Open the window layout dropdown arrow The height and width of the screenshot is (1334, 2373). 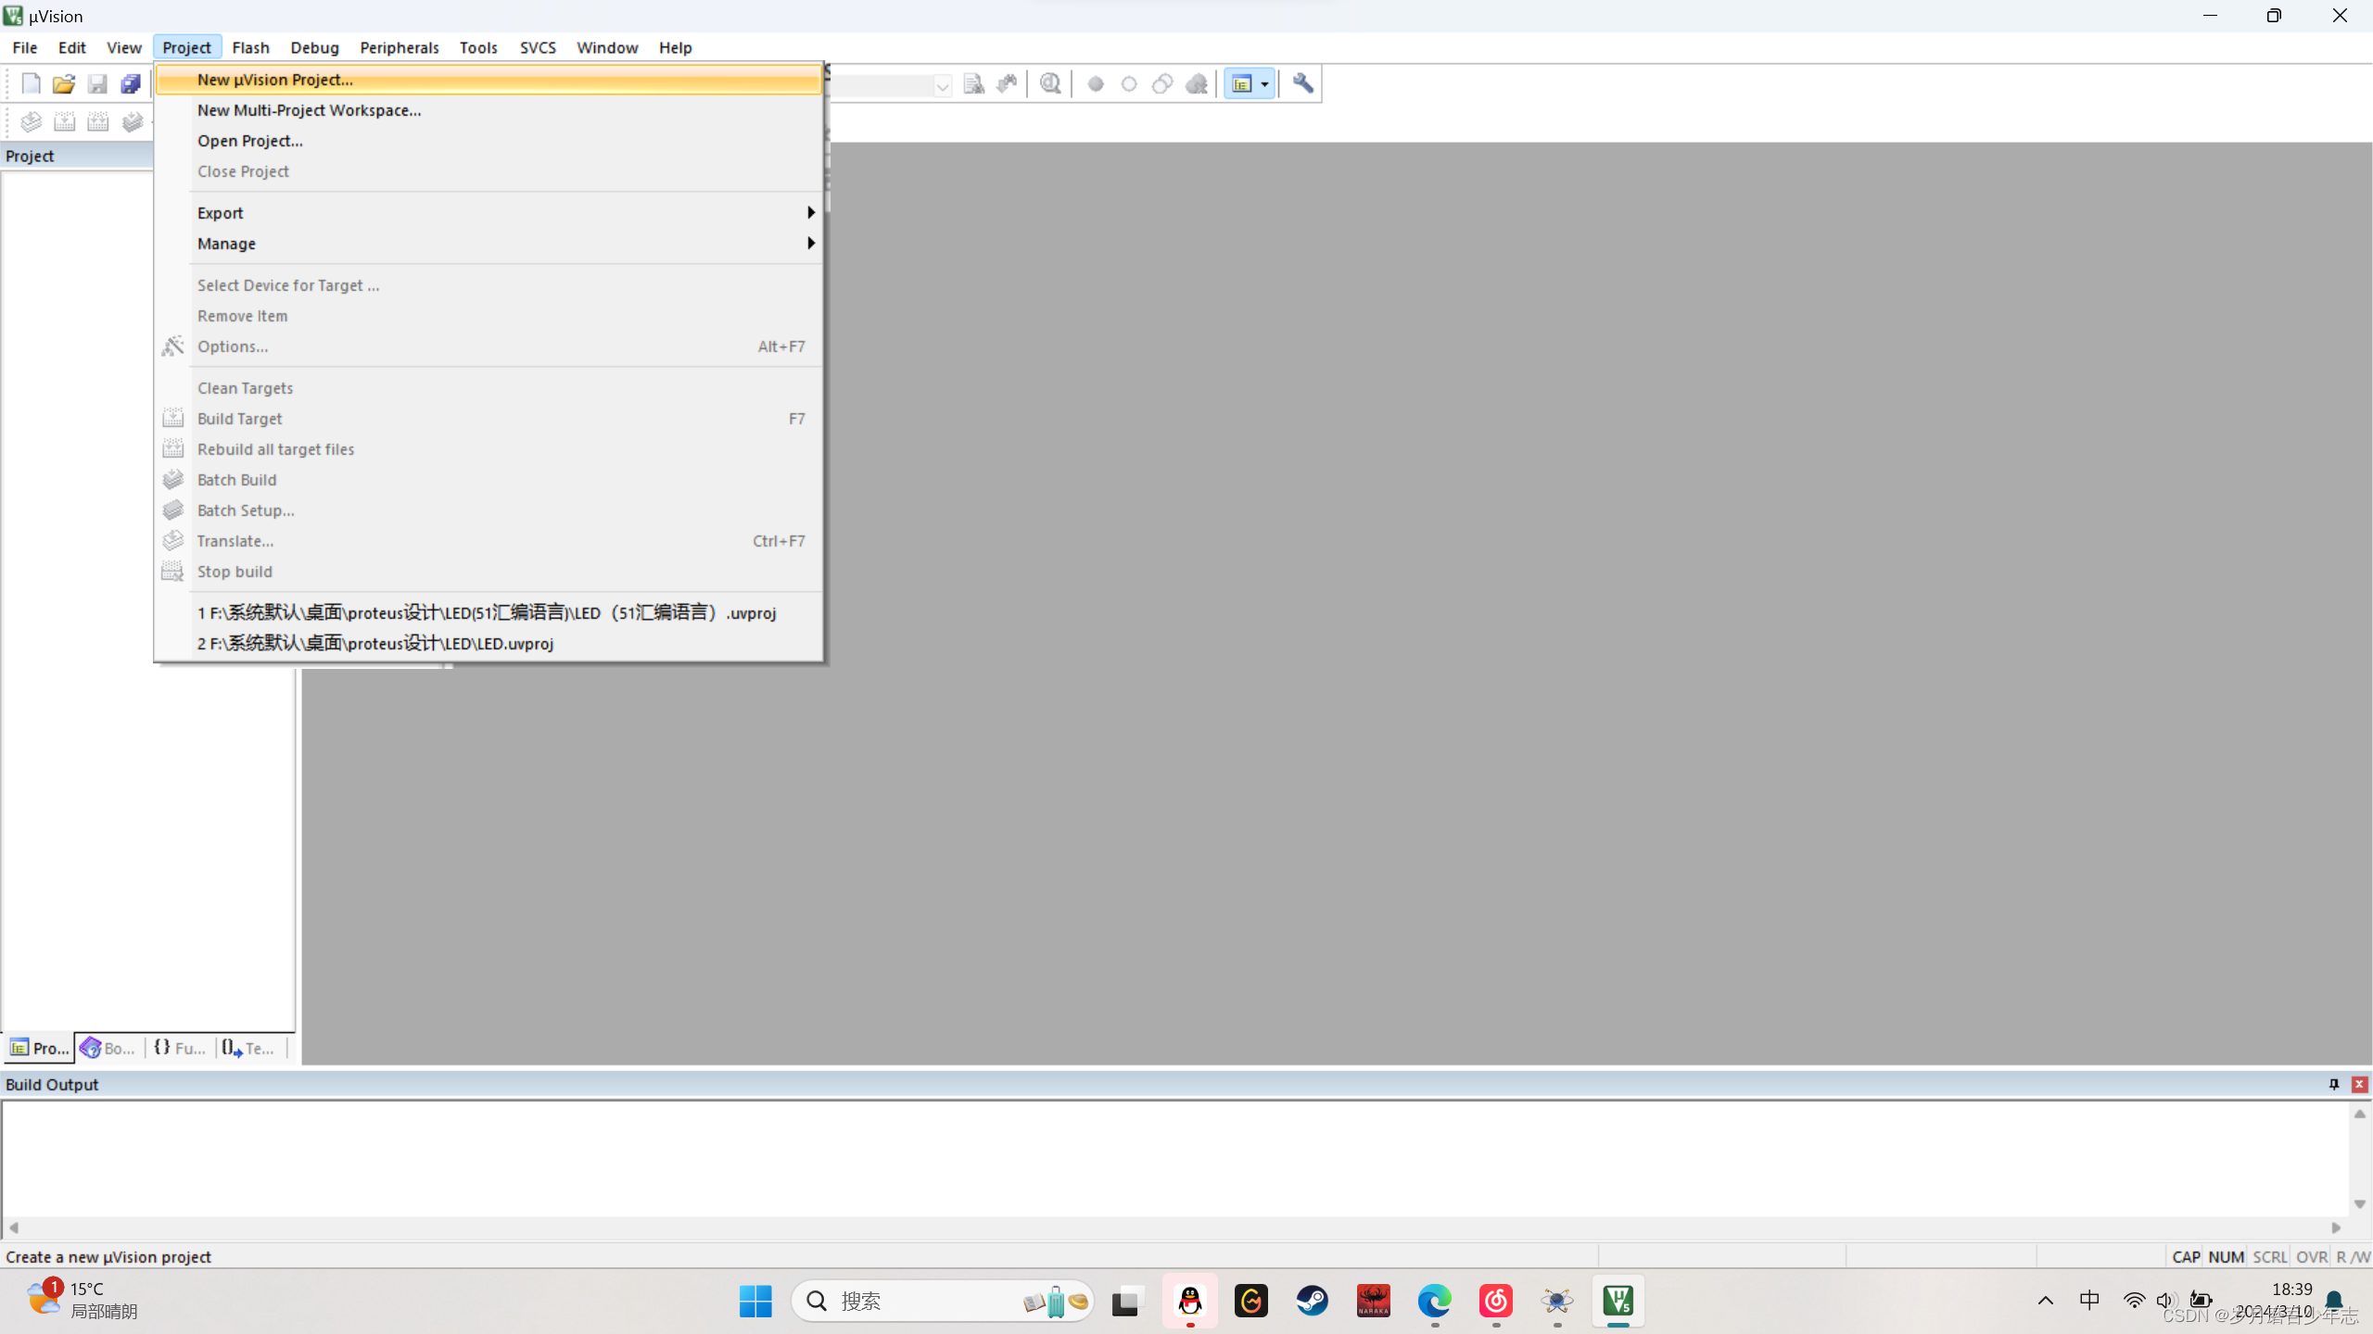click(x=1264, y=84)
